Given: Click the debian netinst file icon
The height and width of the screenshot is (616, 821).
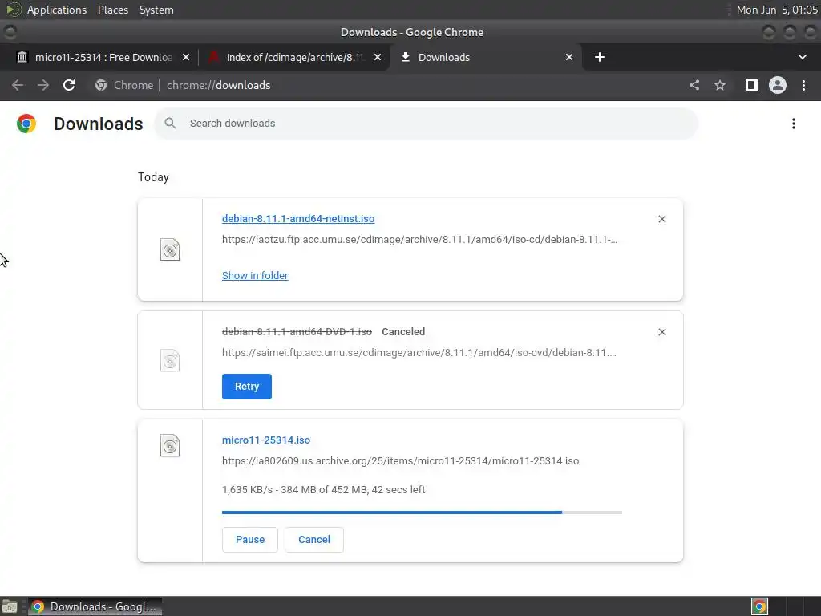Looking at the screenshot, I should point(170,249).
